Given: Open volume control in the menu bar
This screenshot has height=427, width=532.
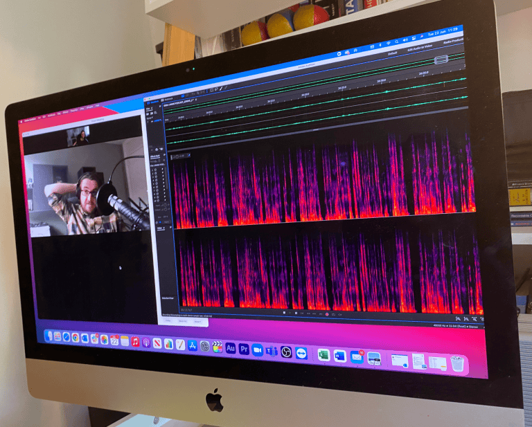Looking at the screenshot, I should click(405, 40).
